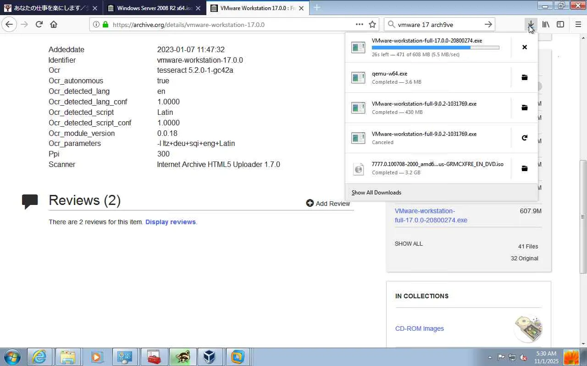Viewport: 587px width, 366px height.
Task: Click the page's vertical scrollbar thumb
Action: click(x=583, y=216)
